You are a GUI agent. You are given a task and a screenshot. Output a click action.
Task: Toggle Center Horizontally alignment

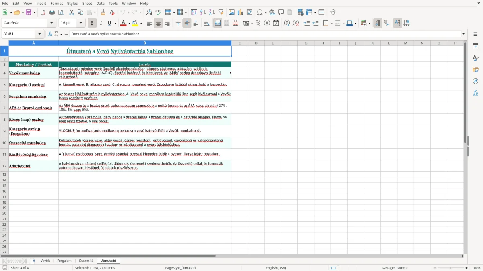[x=158, y=23]
